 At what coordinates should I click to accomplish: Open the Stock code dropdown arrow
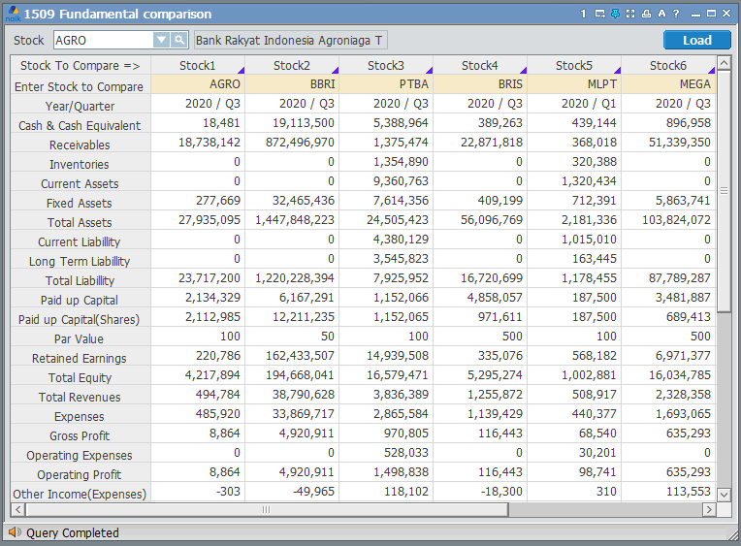(161, 40)
